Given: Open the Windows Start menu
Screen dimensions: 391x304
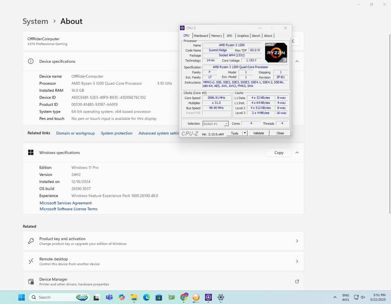Looking at the screenshot, I should point(22,297).
